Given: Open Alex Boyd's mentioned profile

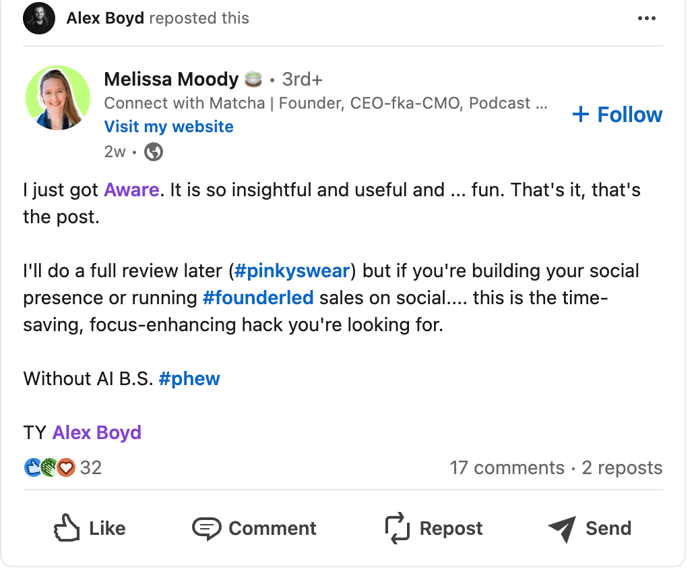Looking at the screenshot, I should click(x=96, y=432).
